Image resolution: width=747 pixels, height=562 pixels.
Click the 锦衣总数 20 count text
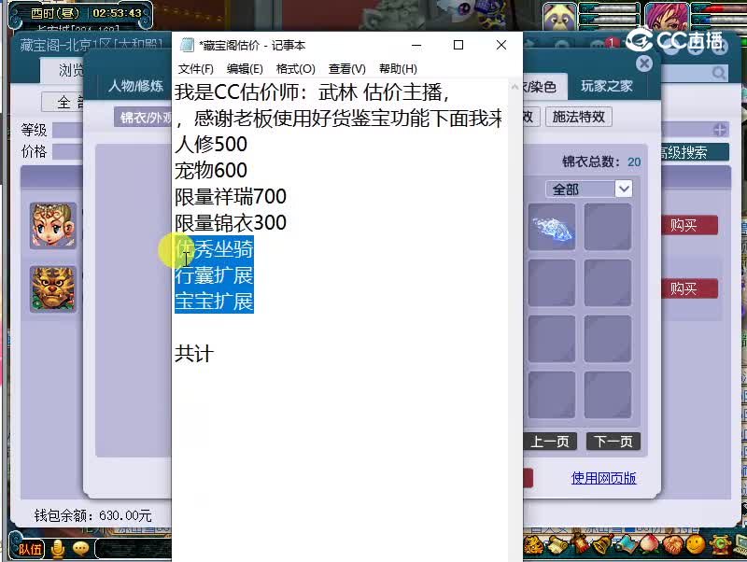(601, 162)
